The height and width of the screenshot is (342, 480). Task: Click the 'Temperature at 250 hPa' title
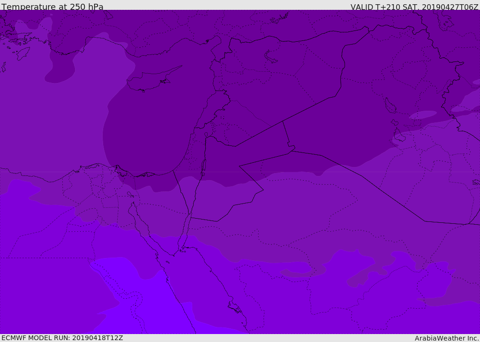52,7
